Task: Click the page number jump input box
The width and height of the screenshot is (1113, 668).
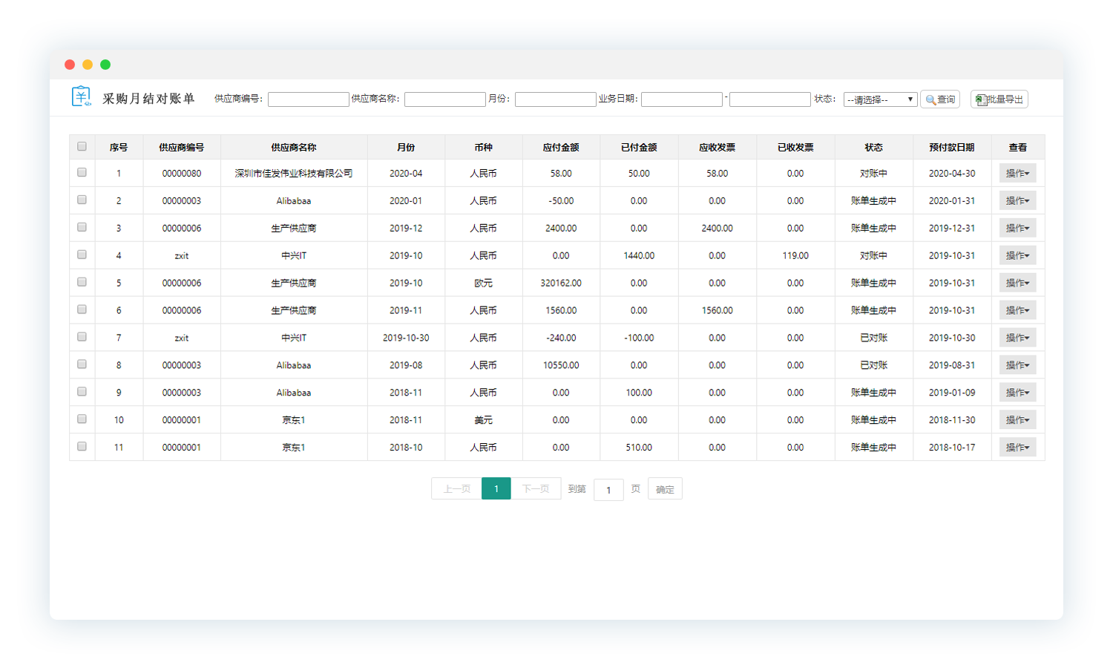Action: click(608, 490)
